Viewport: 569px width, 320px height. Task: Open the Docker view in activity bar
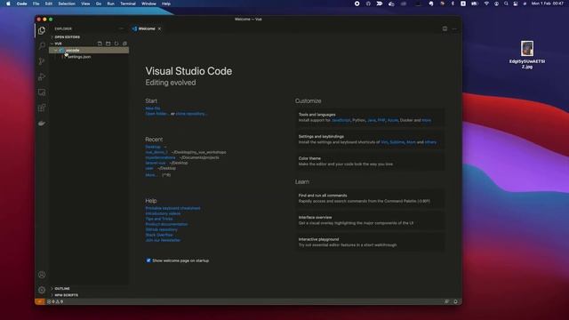[42, 124]
